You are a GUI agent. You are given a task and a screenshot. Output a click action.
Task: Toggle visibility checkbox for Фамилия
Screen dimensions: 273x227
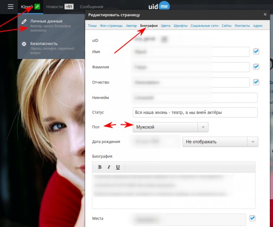tap(256, 67)
